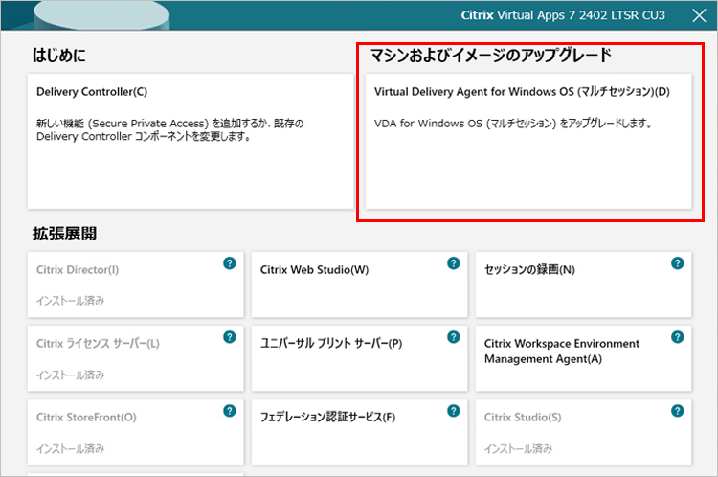The height and width of the screenshot is (477, 718).
Task: Close the Citrix Virtual Apps installer window
Action: tap(698, 15)
